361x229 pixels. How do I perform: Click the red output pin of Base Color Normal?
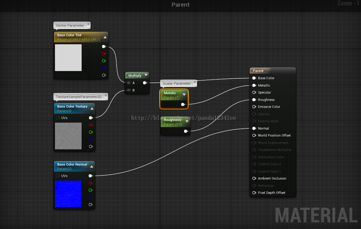(91, 183)
